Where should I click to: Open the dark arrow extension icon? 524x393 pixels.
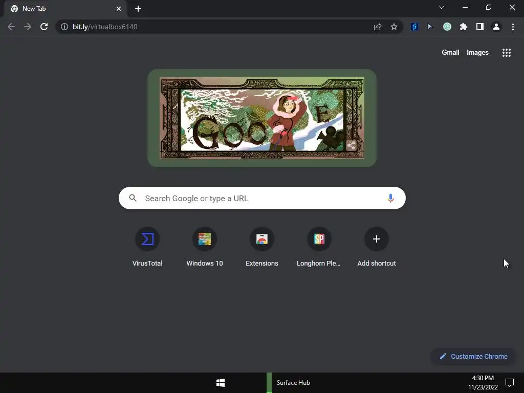[430, 27]
